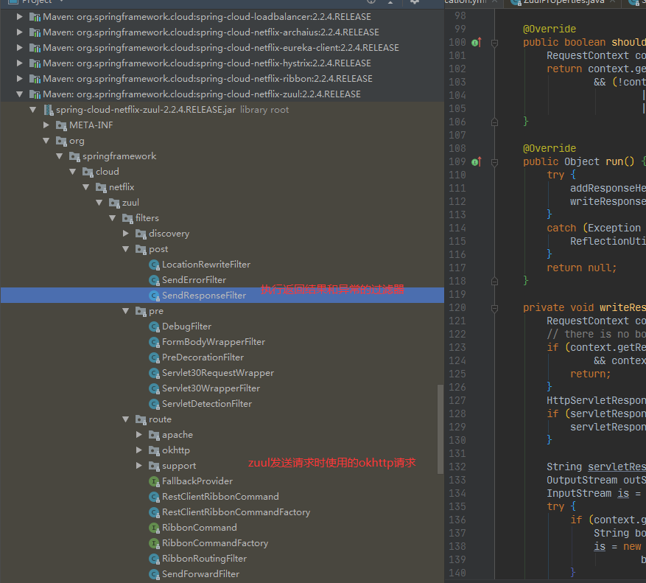Expand the discovery package
Viewport: 646px width, 583px height.
126,234
